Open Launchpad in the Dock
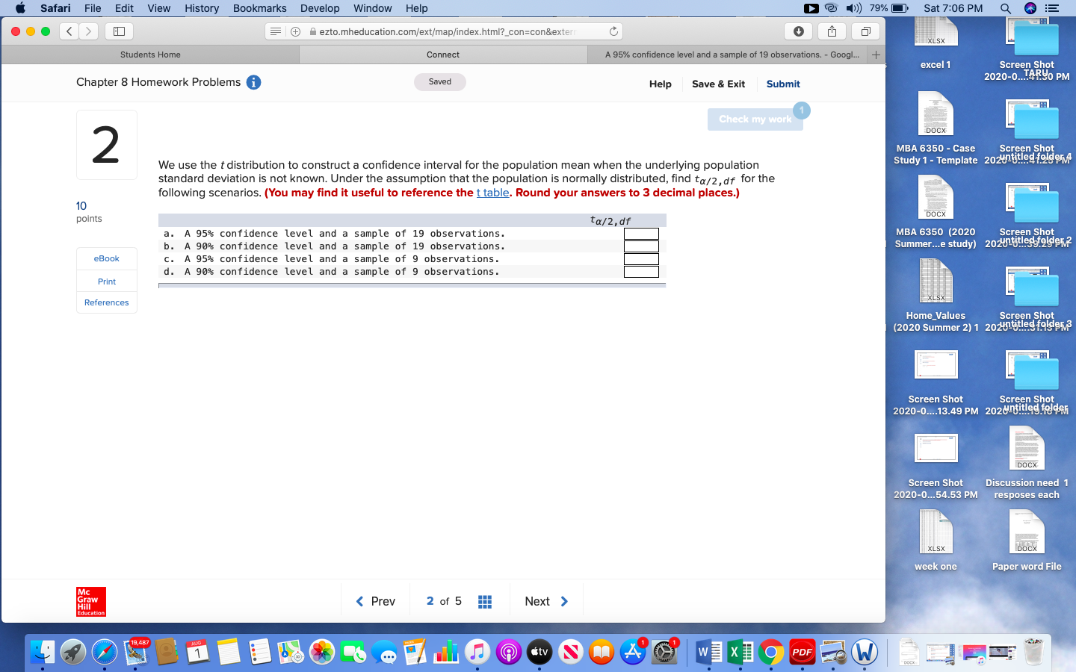Image resolution: width=1076 pixels, height=672 pixels. [x=73, y=652]
